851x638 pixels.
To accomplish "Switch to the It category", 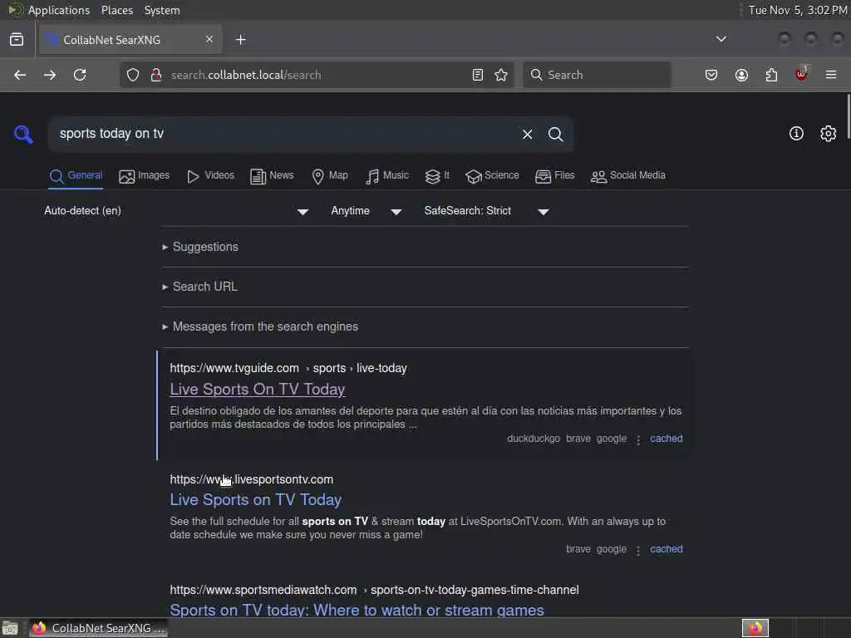I will coord(437,176).
